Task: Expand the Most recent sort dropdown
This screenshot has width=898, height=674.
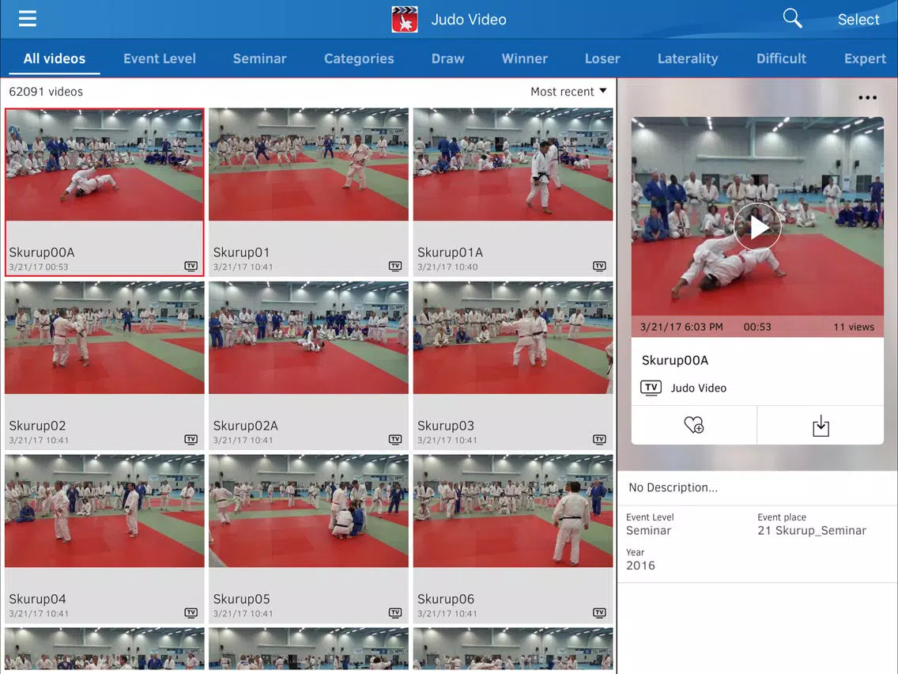Action: pos(568,92)
